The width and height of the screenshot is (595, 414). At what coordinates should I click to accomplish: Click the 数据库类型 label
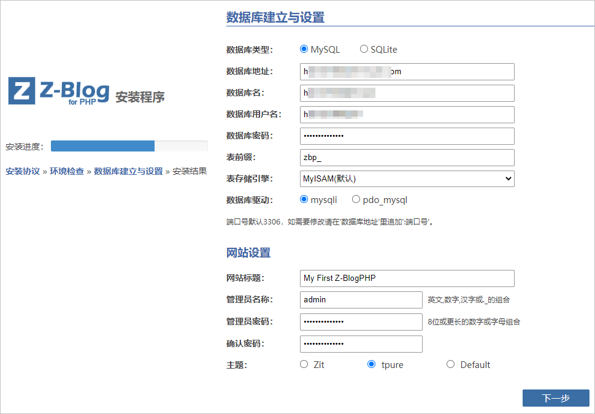pyautogui.click(x=250, y=50)
